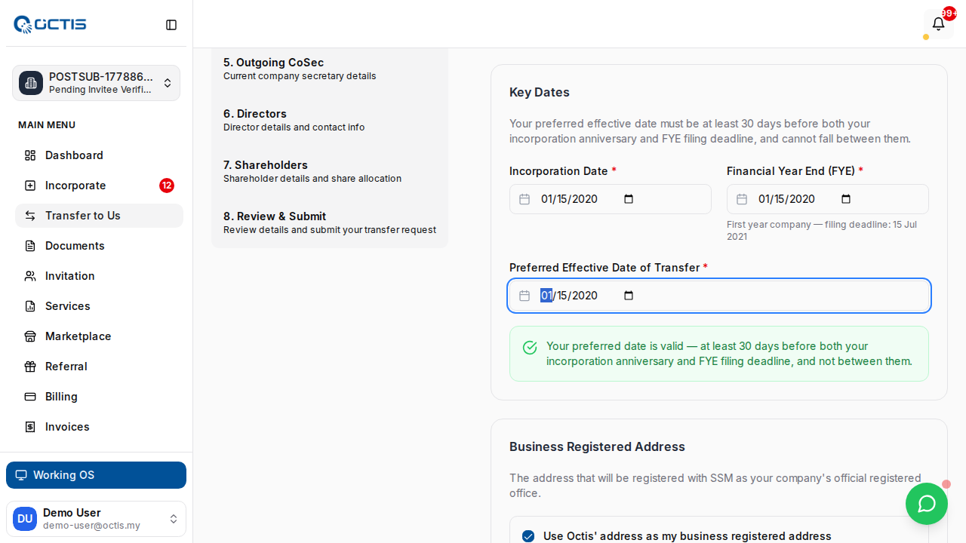Image resolution: width=966 pixels, height=543 pixels.
Task: Open Referral from the sidebar
Action: point(99,367)
